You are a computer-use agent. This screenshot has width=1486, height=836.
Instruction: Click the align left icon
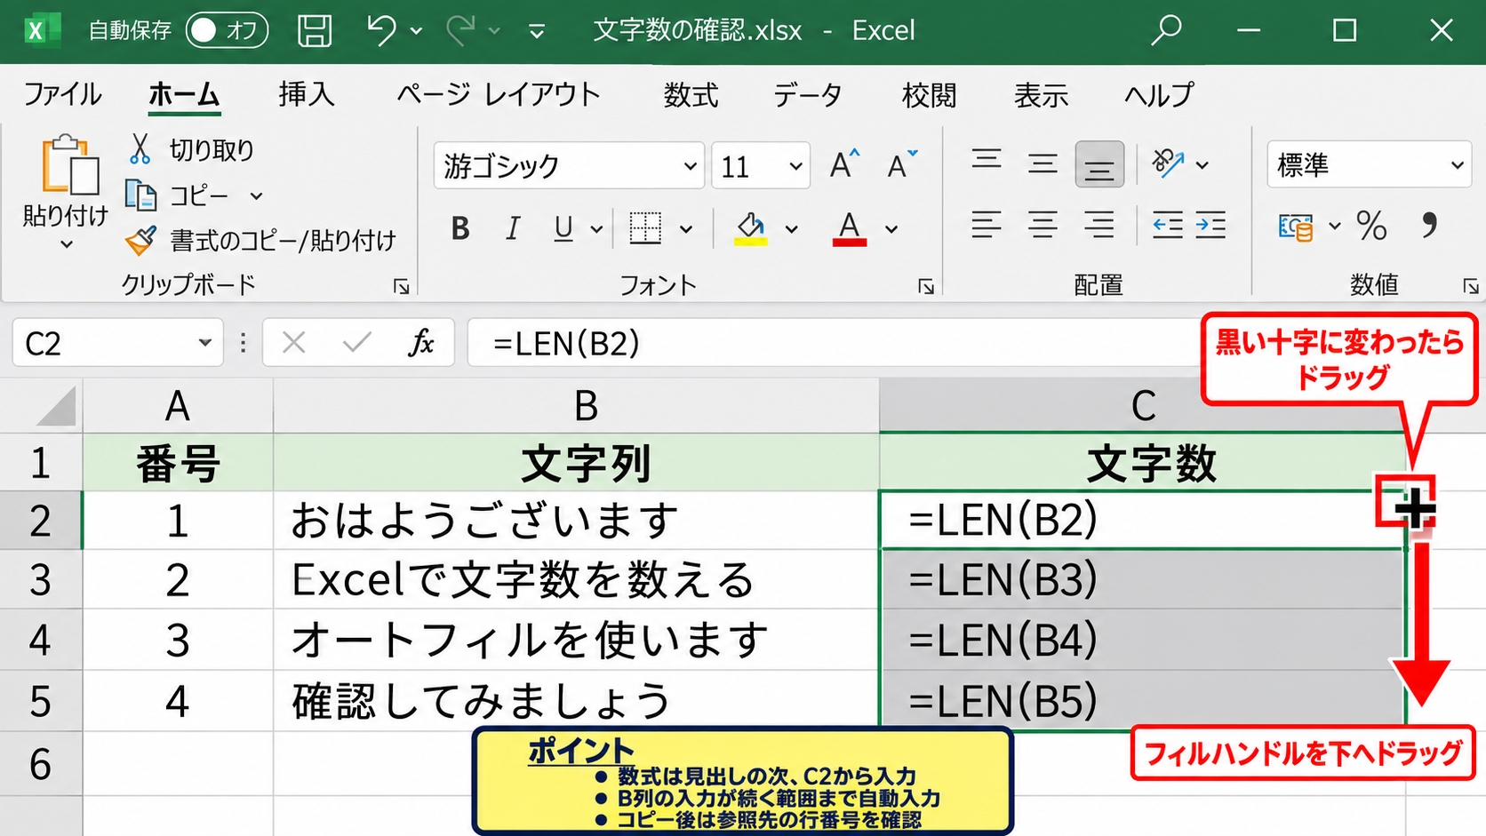pyautogui.click(x=987, y=225)
